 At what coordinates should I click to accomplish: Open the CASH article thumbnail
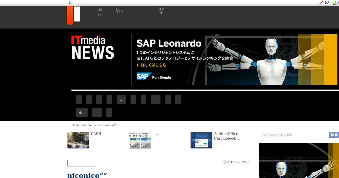78,140
